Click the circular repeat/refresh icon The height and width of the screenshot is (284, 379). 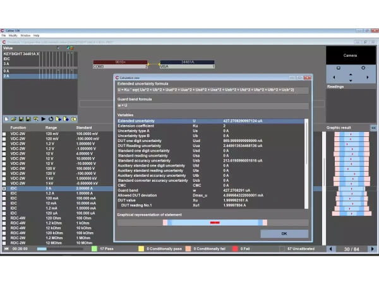click(x=51, y=119)
